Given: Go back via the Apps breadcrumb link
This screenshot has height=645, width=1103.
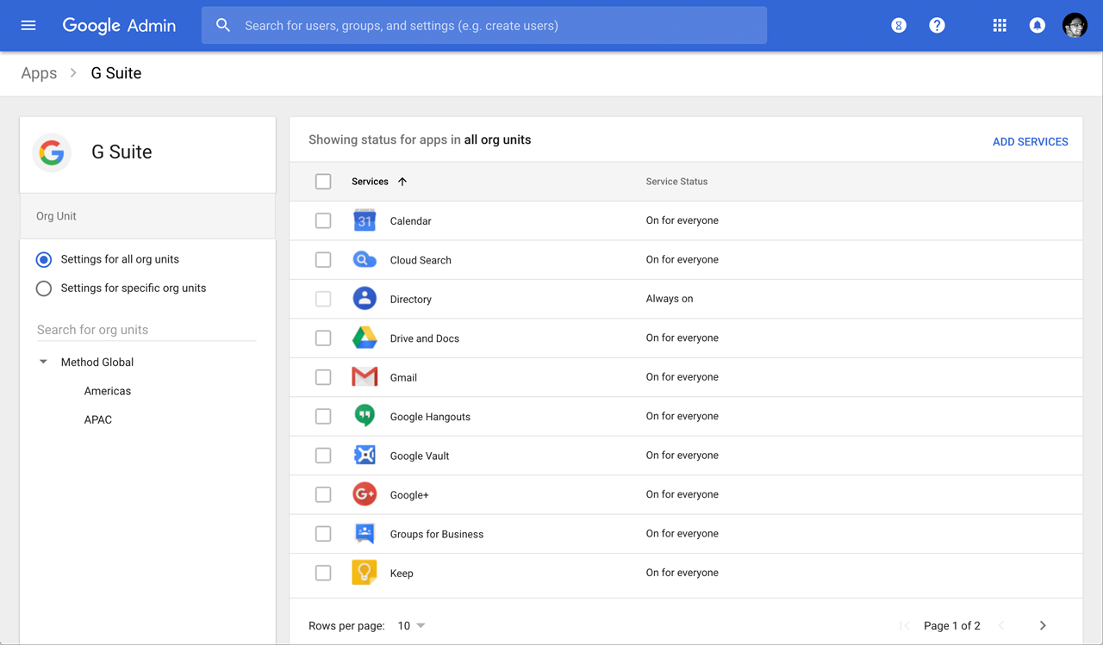Looking at the screenshot, I should (x=39, y=73).
